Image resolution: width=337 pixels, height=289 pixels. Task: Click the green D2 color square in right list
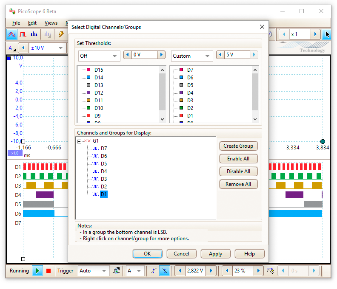click(181, 108)
